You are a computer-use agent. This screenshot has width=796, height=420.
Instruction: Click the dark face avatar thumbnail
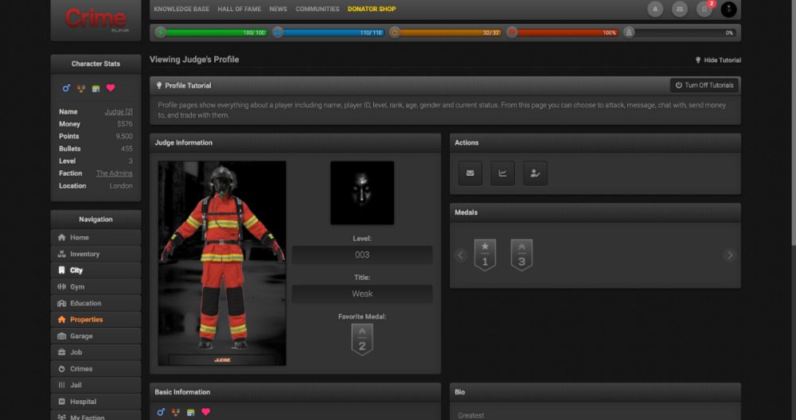pos(362,192)
